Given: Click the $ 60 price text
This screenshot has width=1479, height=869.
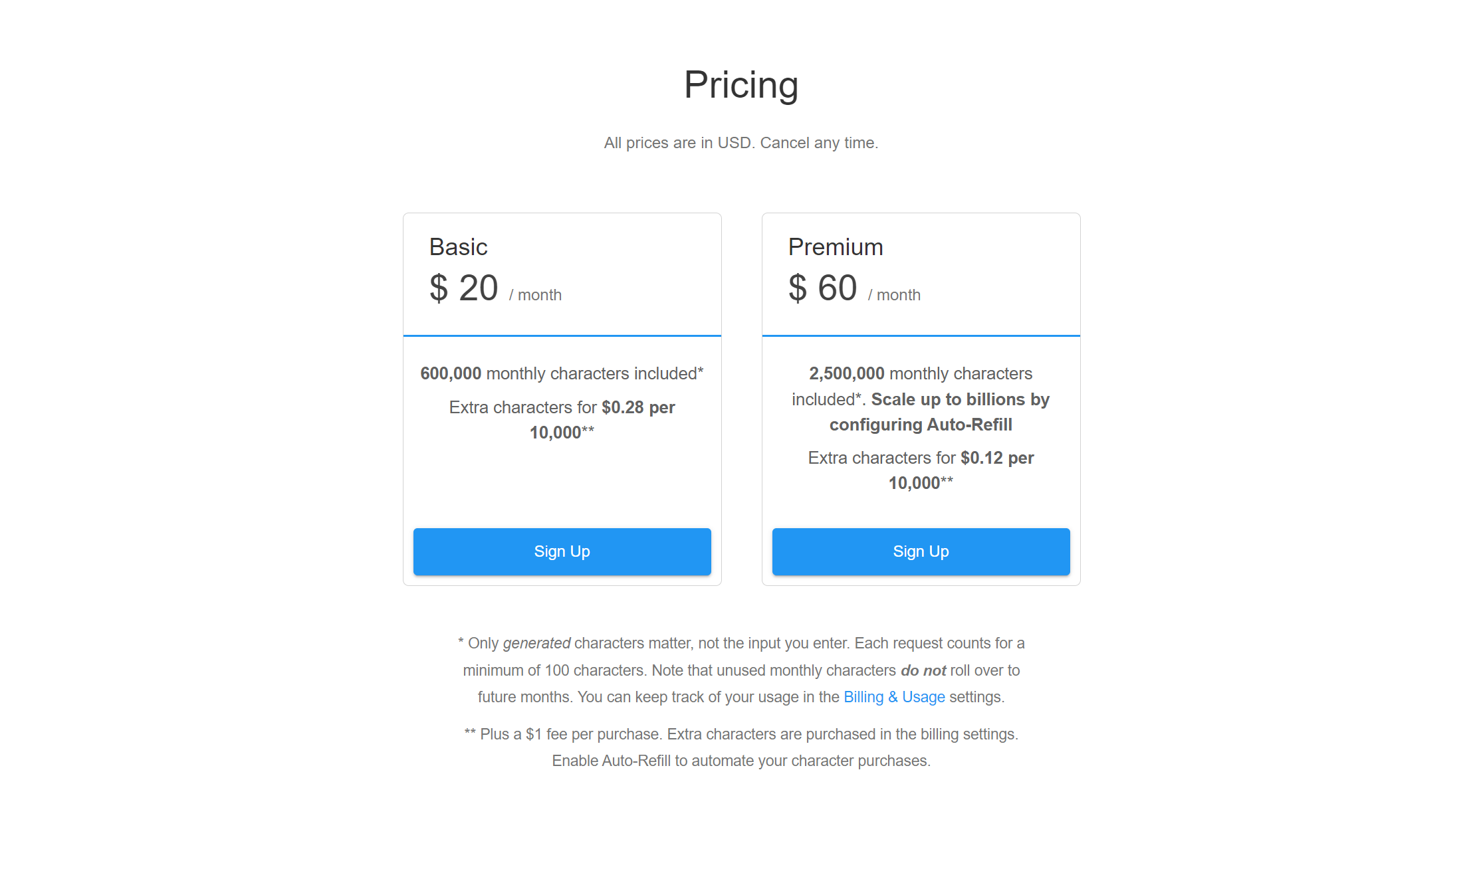Looking at the screenshot, I should click(823, 288).
